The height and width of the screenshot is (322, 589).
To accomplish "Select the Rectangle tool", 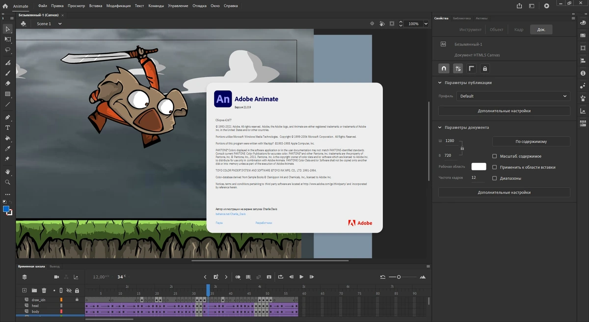I will click(x=7, y=94).
